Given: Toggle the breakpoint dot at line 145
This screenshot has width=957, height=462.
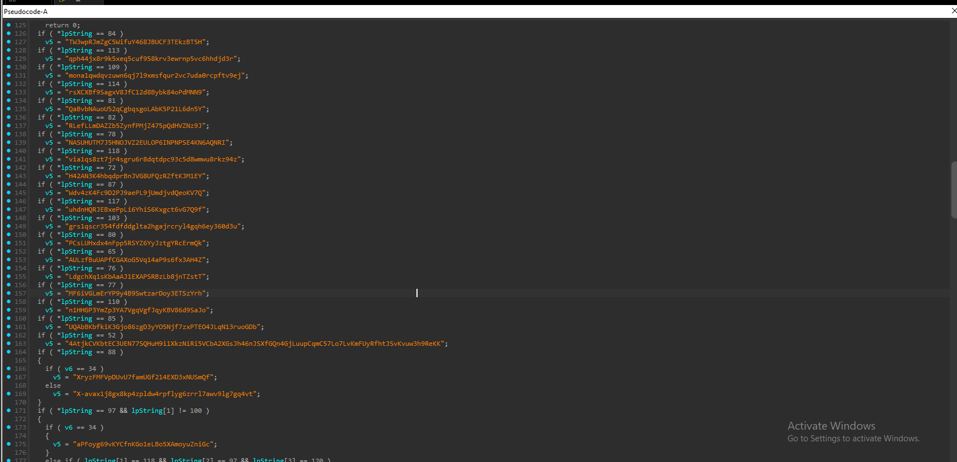Looking at the screenshot, I should click(x=8, y=193).
